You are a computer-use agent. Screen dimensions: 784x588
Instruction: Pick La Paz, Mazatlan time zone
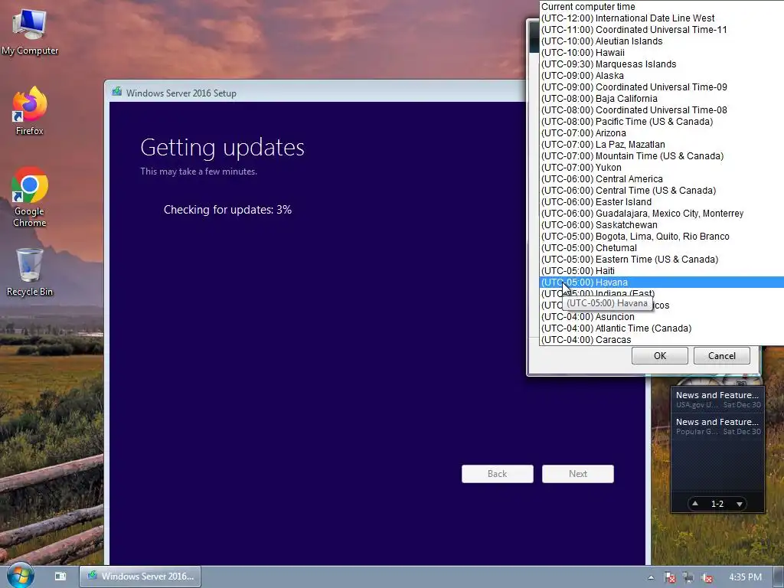coord(662,145)
